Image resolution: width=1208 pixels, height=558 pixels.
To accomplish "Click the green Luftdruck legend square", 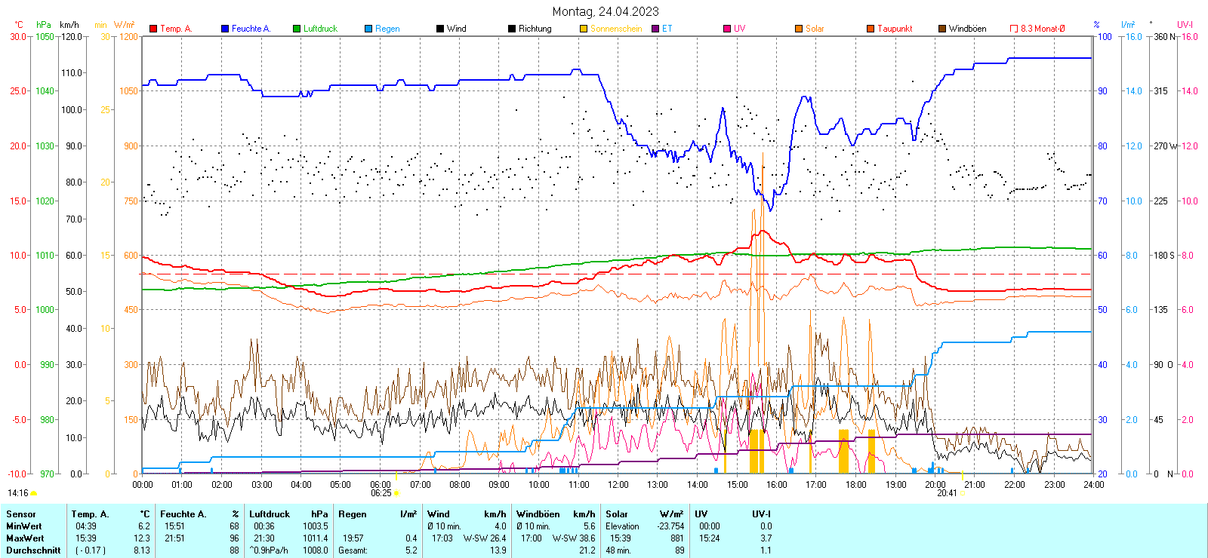I will [297, 29].
